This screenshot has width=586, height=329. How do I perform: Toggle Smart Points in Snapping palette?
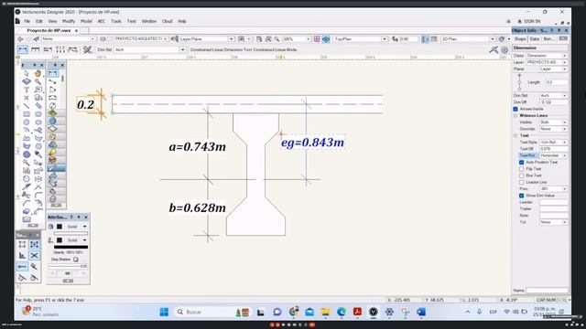(22, 266)
